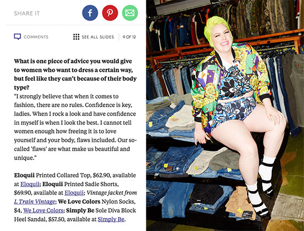Click the slideshow photo of the model
Image resolution: width=304 pixels, height=231 pixels.
tap(225, 116)
